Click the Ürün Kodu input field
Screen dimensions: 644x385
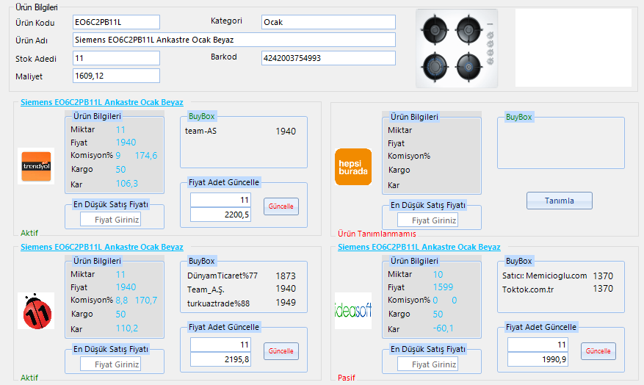pyautogui.click(x=116, y=22)
